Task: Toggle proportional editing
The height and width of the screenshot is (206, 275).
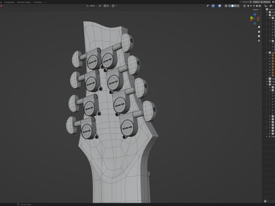Action: [113, 6]
